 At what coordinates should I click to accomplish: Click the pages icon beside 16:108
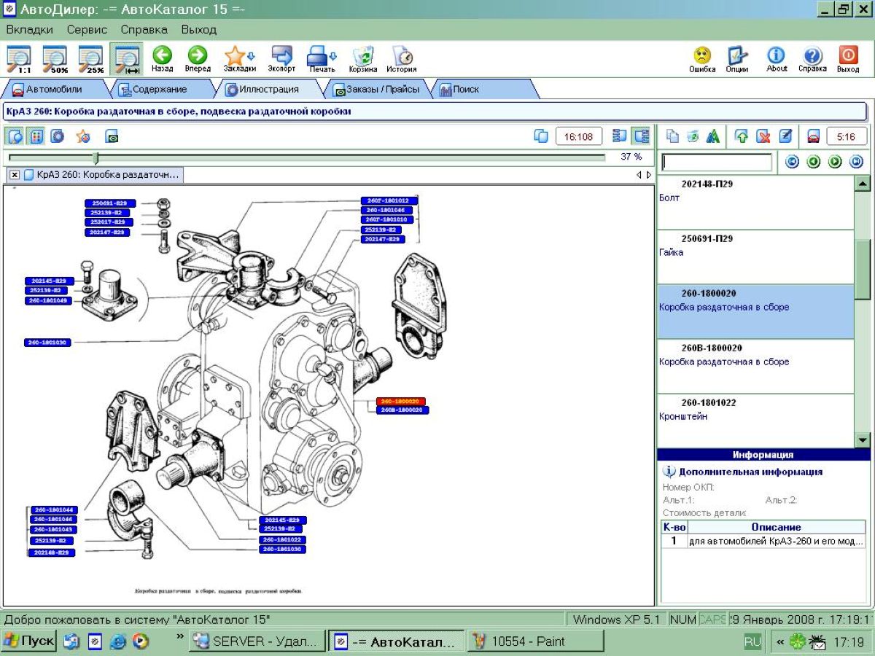point(541,136)
